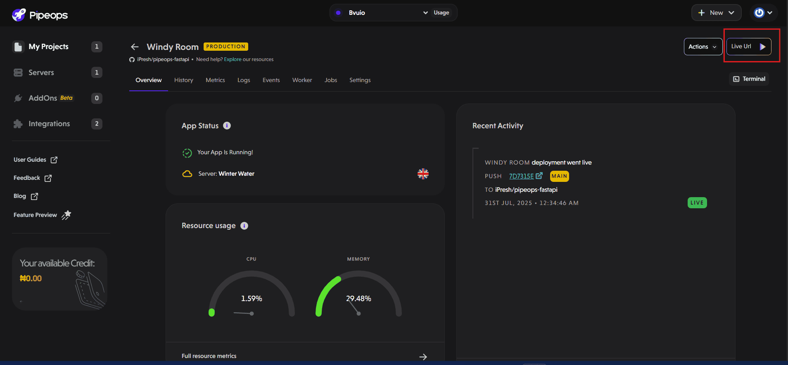Click the Feature Preview shooting star icon
This screenshot has width=788, height=365.
click(x=66, y=215)
